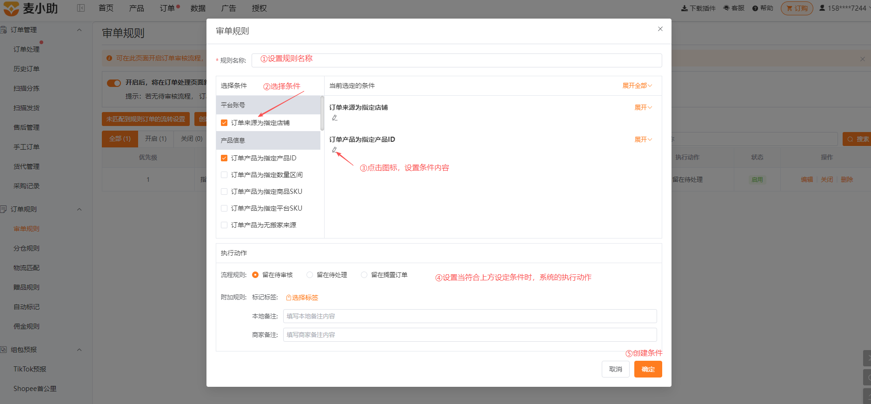This screenshot has width=871, height=404.
Task: Click edit pencil under 订单产品为指定产品ID
Action: point(334,150)
